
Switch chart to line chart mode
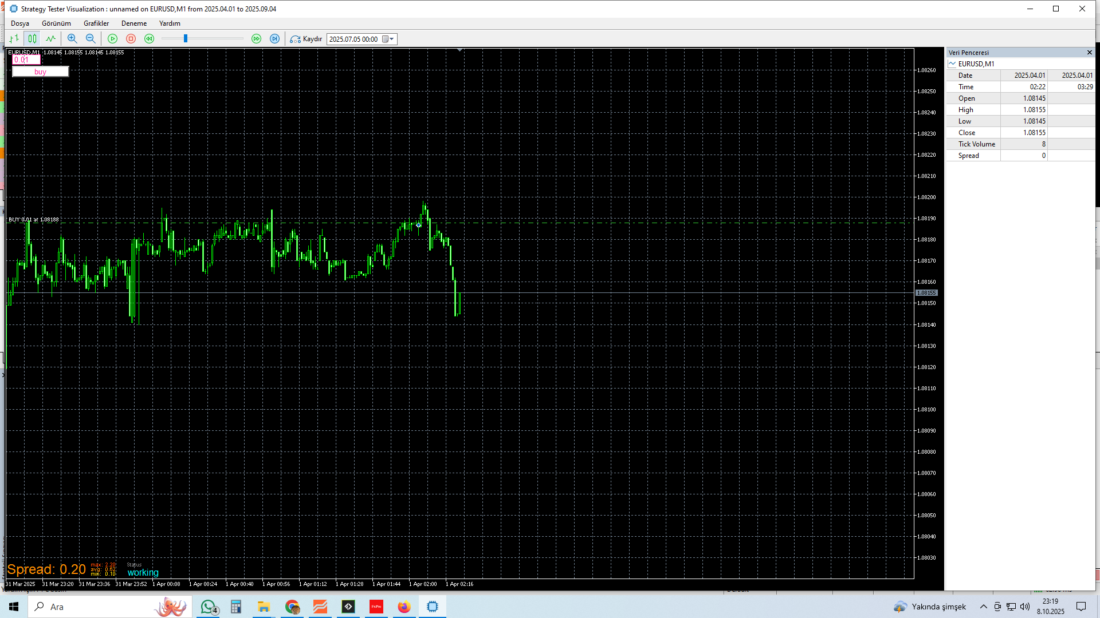[51, 39]
